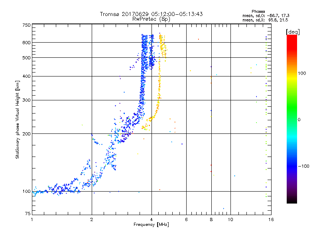Click the '1' x-axis tick label
The image size is (319, 239).
(32, 219)
